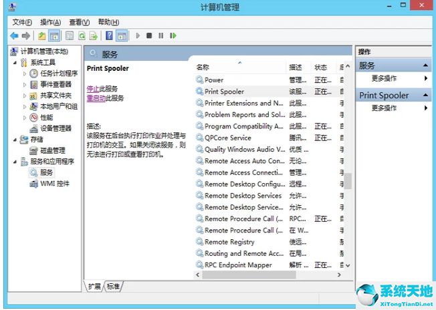The height and width of the screenshot is (310, 436).
Task: Click the vertical scrollbar thumb in services list
Action: 348,181
